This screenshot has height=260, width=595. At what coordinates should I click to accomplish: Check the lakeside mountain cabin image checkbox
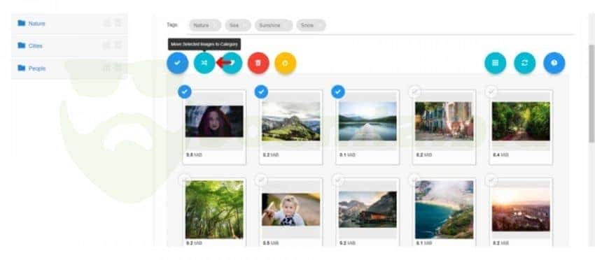click(x=338, y=180)
